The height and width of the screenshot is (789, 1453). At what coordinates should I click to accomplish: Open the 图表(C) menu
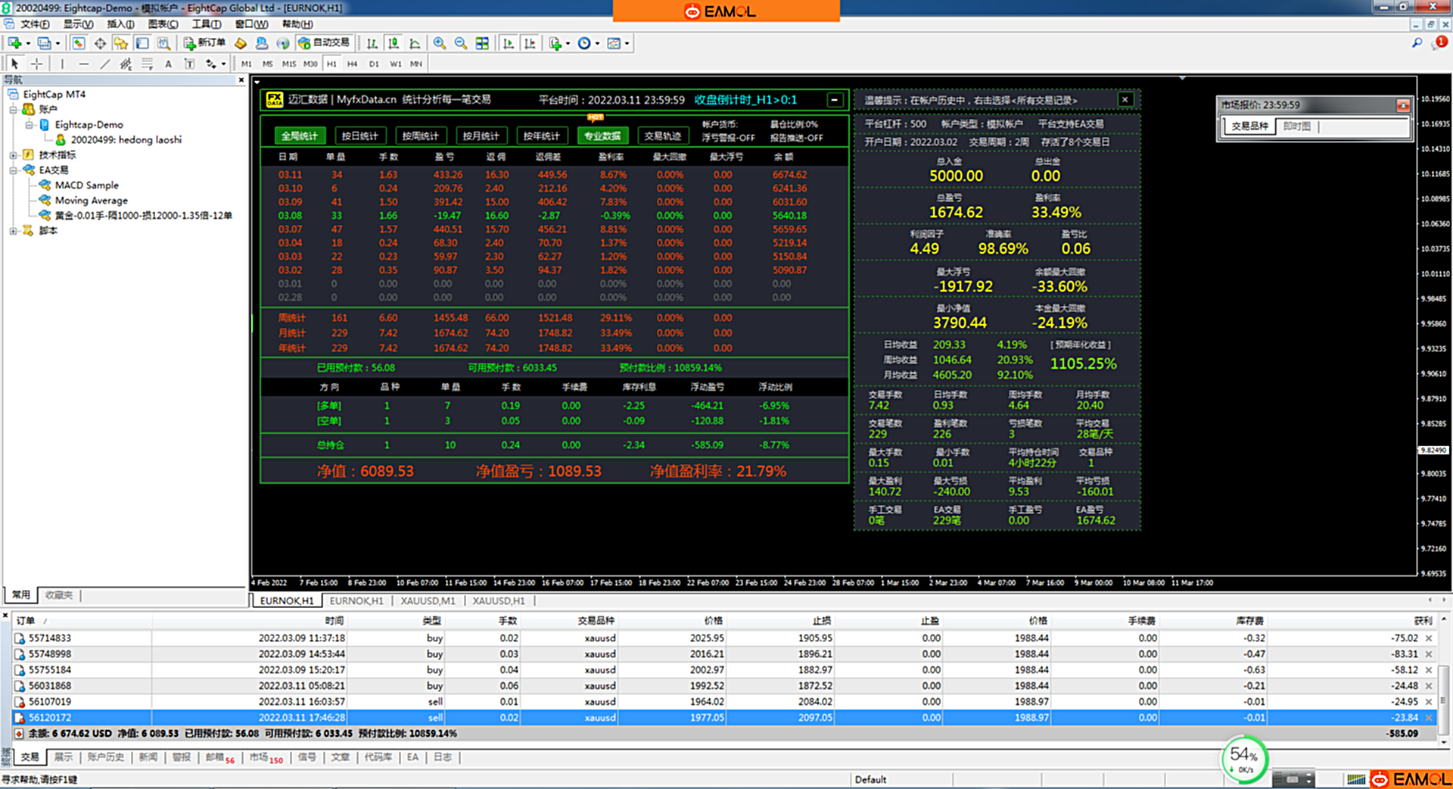tap(163, 24)
